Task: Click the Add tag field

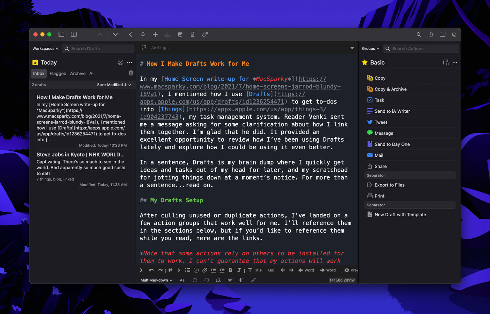Action: pos(161,48)
